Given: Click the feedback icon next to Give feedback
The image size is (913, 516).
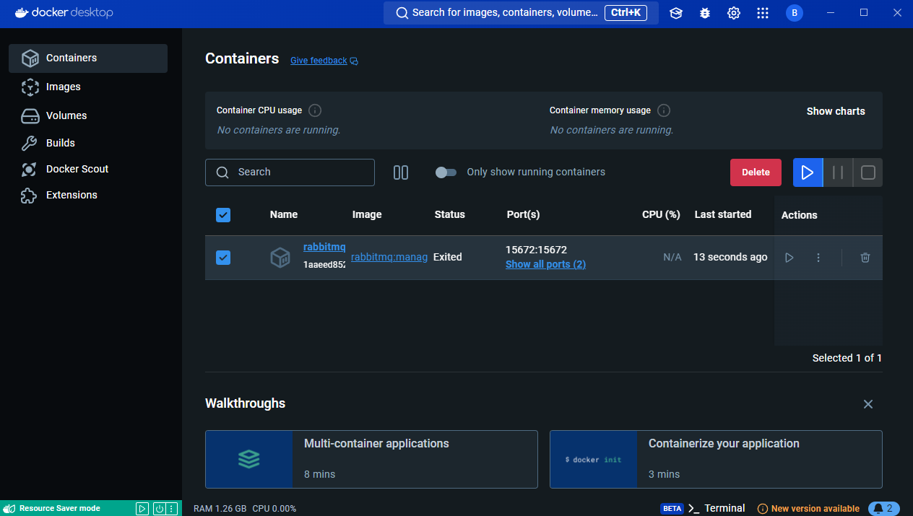Looking at the screenshot, I should 354,61.
